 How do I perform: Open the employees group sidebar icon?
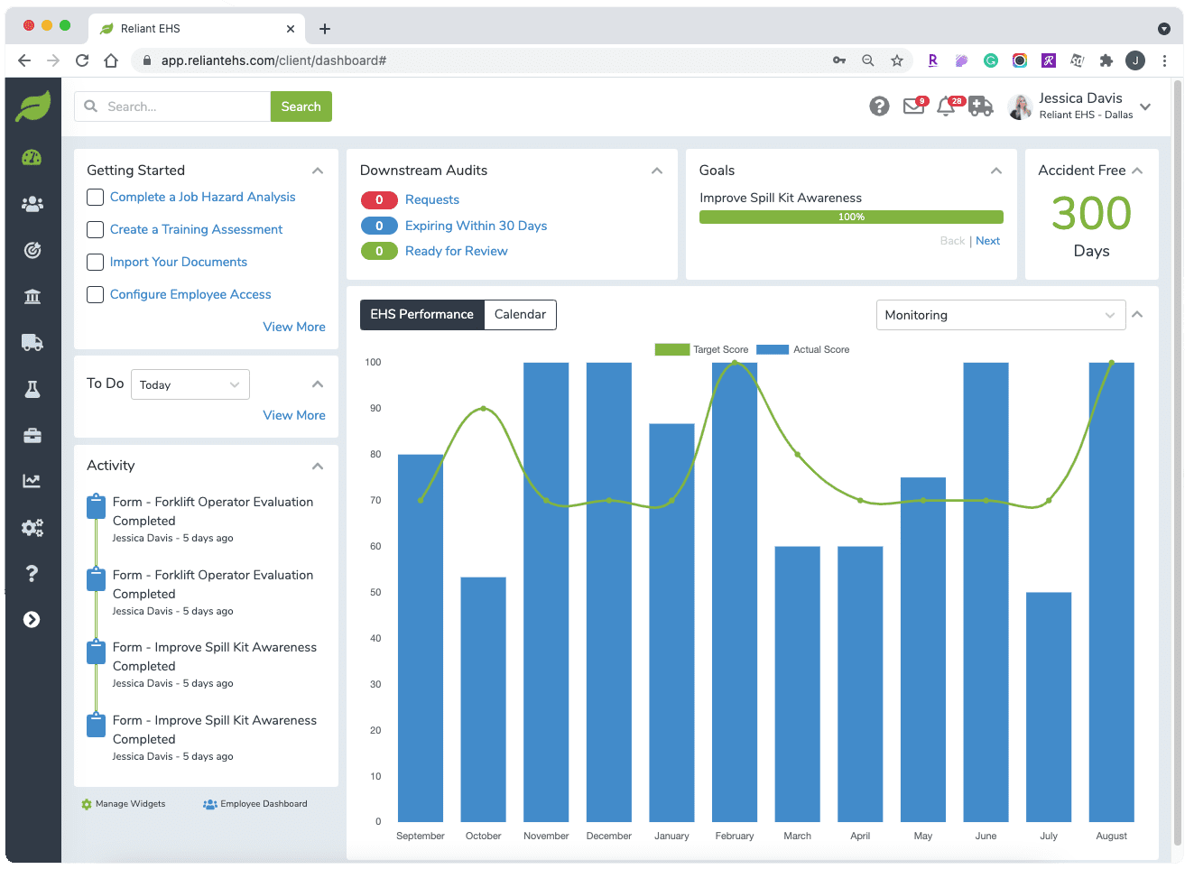point(32,204)
